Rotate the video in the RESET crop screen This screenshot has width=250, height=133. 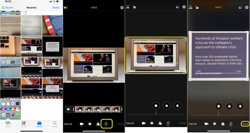tap(197, 7)
